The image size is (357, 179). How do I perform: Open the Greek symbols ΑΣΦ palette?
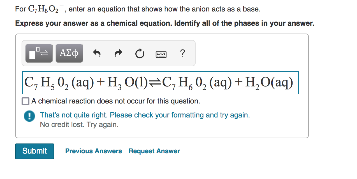(x=69, y=53)
